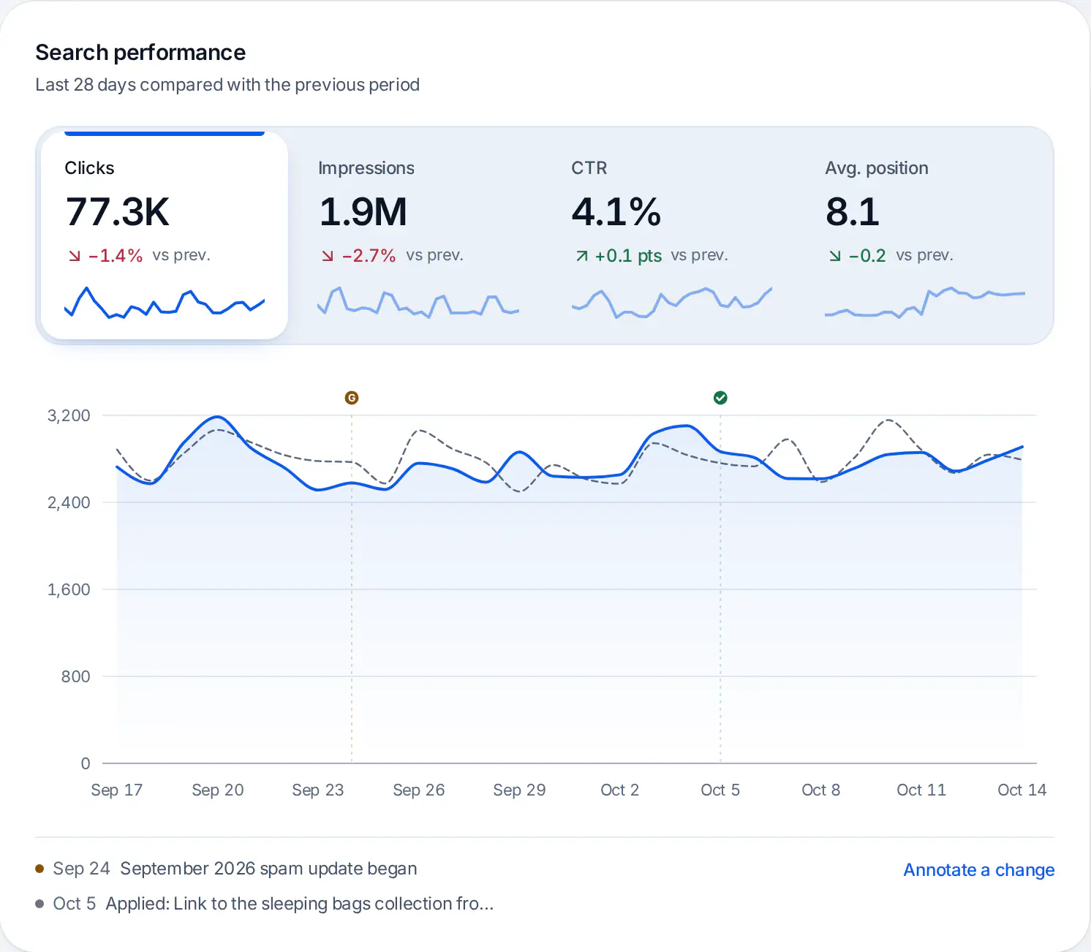Click the red down arrow beside −2.7%

328,256
